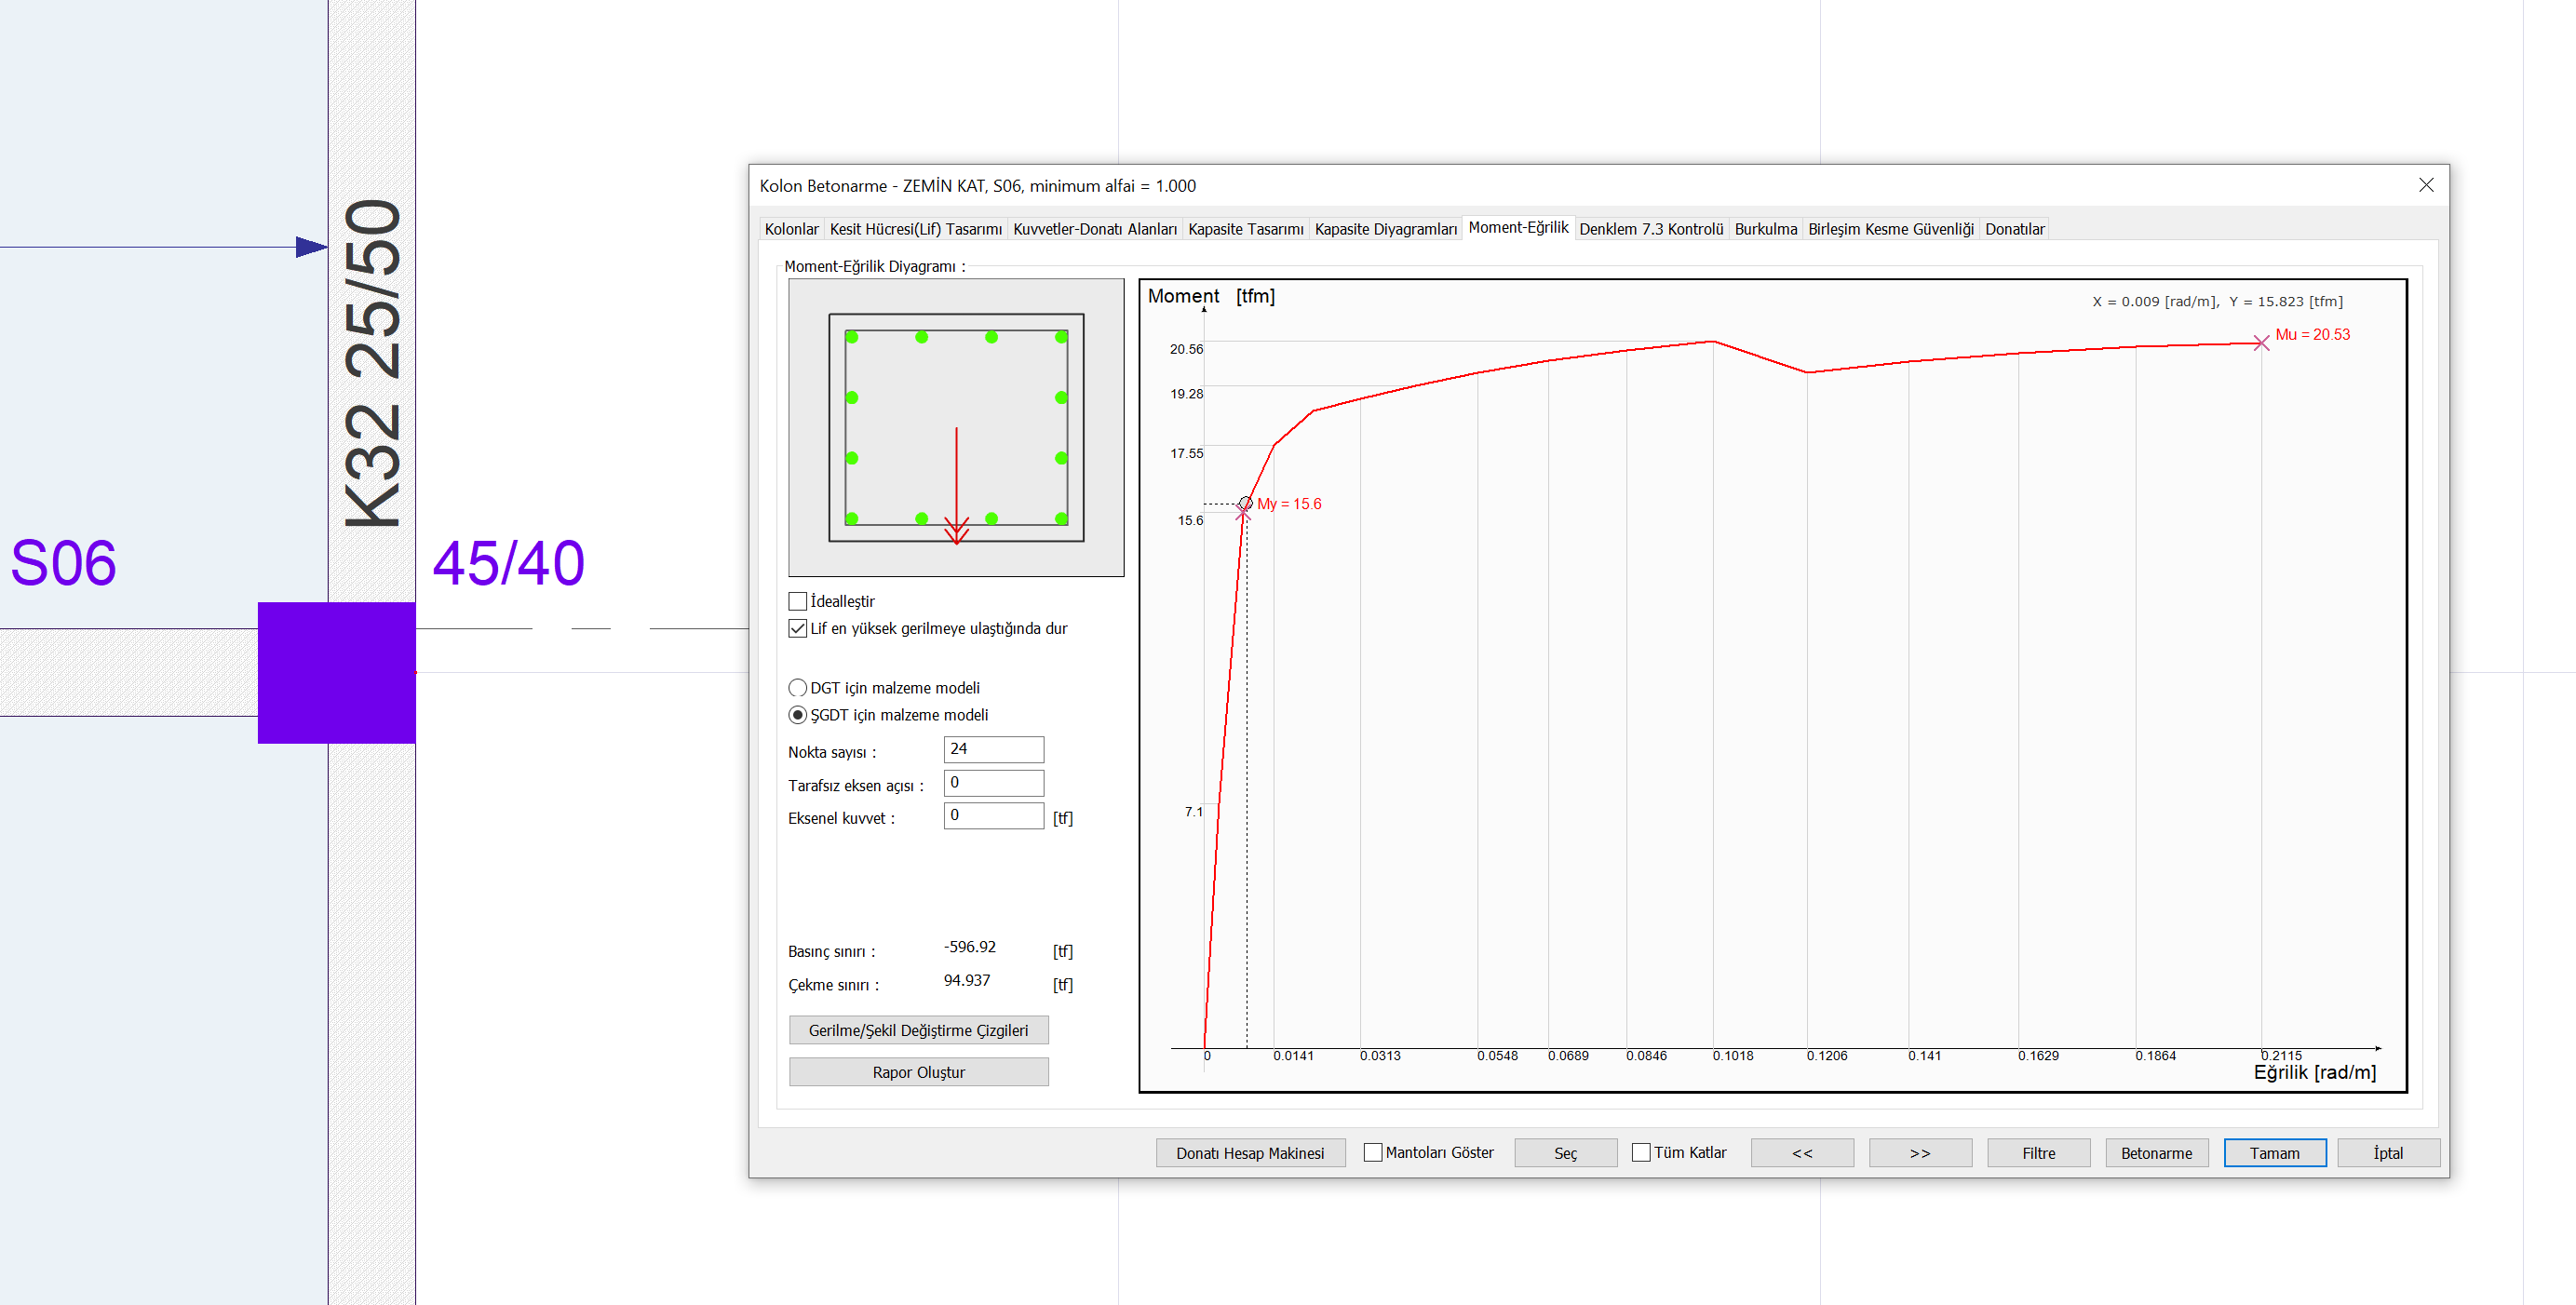Open the Burkulma tab
The image size is (2576, 1305).
coord(1765,229)
